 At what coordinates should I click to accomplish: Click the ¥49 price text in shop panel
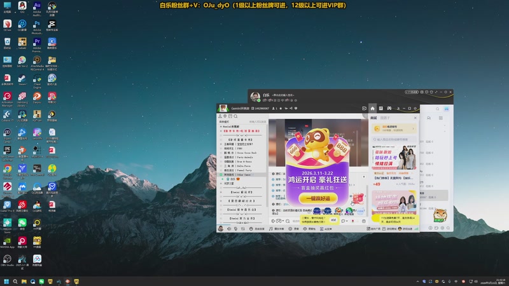click(x=377, y=184)
